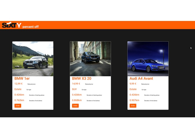Click 'Reduced price' label on BMW 1er card
This screenshot has width=195, height=138.
(31, 84)
